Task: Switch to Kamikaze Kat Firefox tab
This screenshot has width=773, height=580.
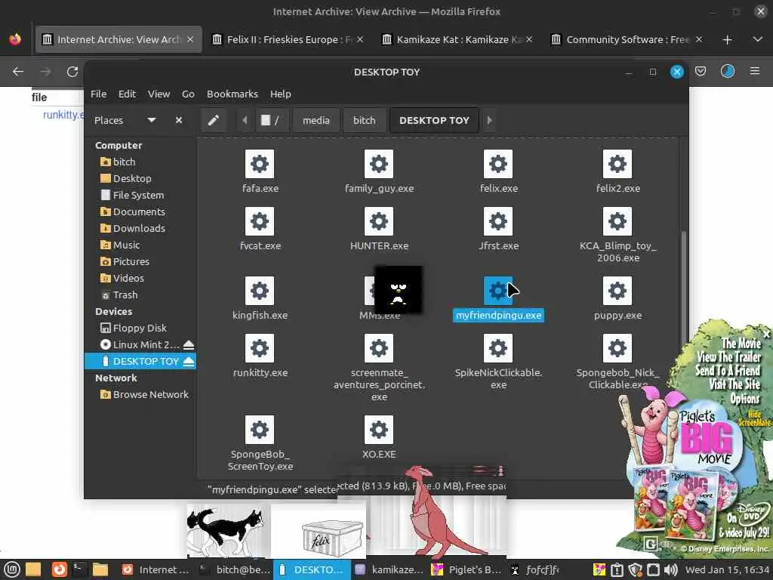Action: (x=457, y=39)
